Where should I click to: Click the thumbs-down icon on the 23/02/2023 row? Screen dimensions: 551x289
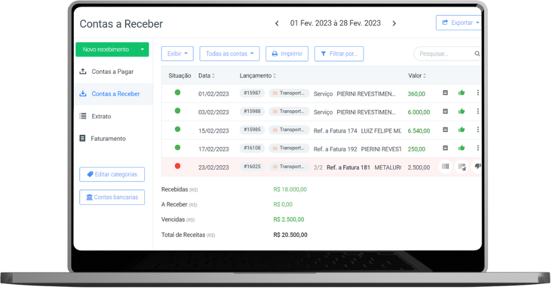(477, 167)
